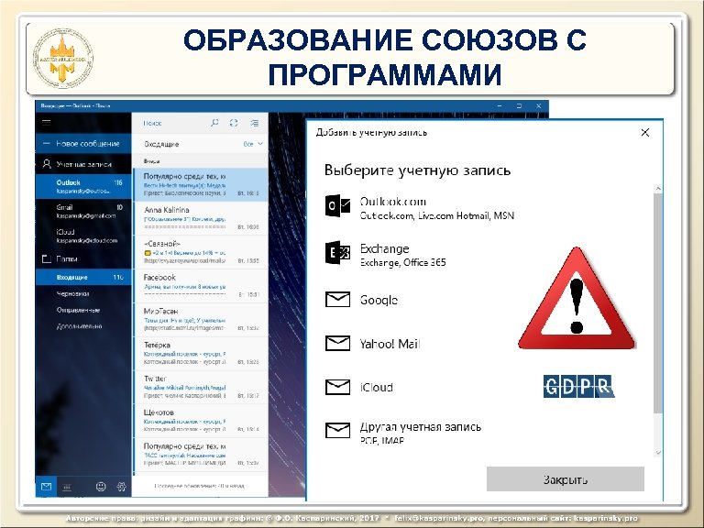The width and height of the screenshot is (704, 528).
Task: Open the Щекотов email
Action: coord(201,420)
